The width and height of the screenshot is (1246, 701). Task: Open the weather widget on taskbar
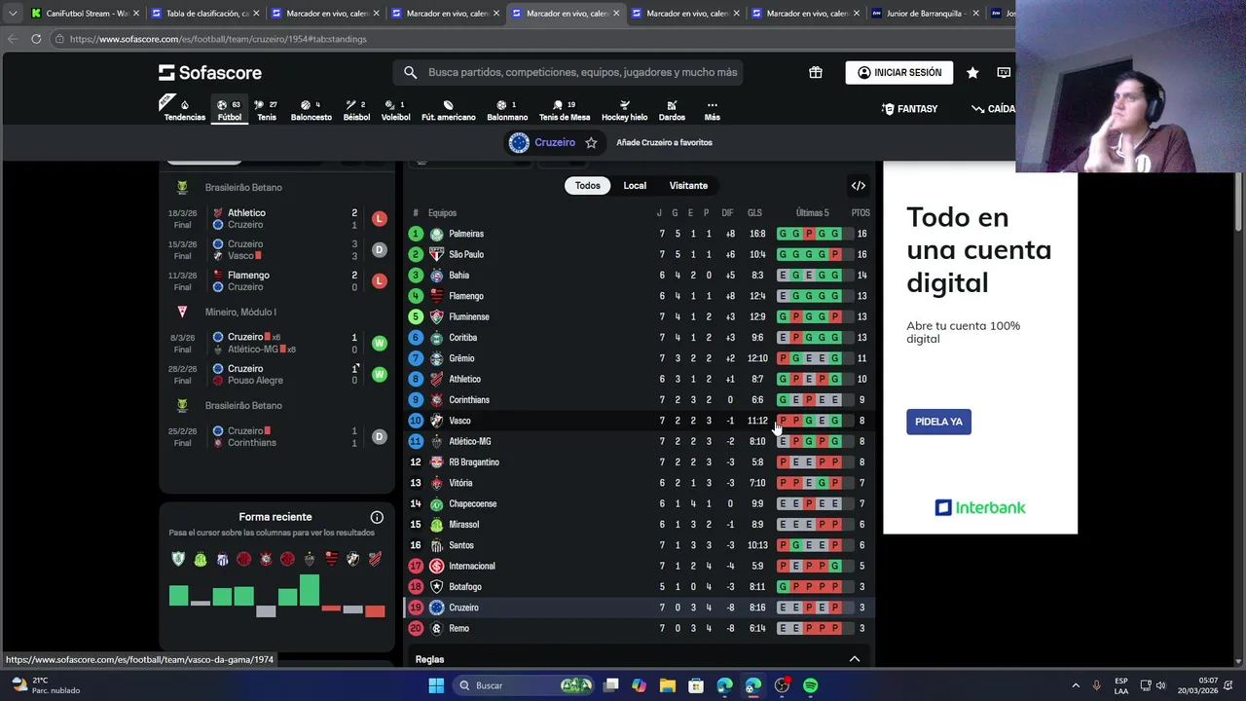tap(47, 685)
